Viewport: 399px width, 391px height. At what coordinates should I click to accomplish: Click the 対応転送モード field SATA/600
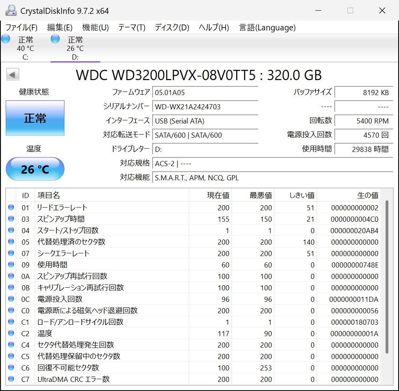tap(205, 135)
